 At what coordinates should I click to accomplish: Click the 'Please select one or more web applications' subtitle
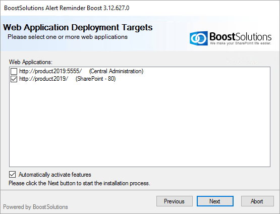point(68,37)
